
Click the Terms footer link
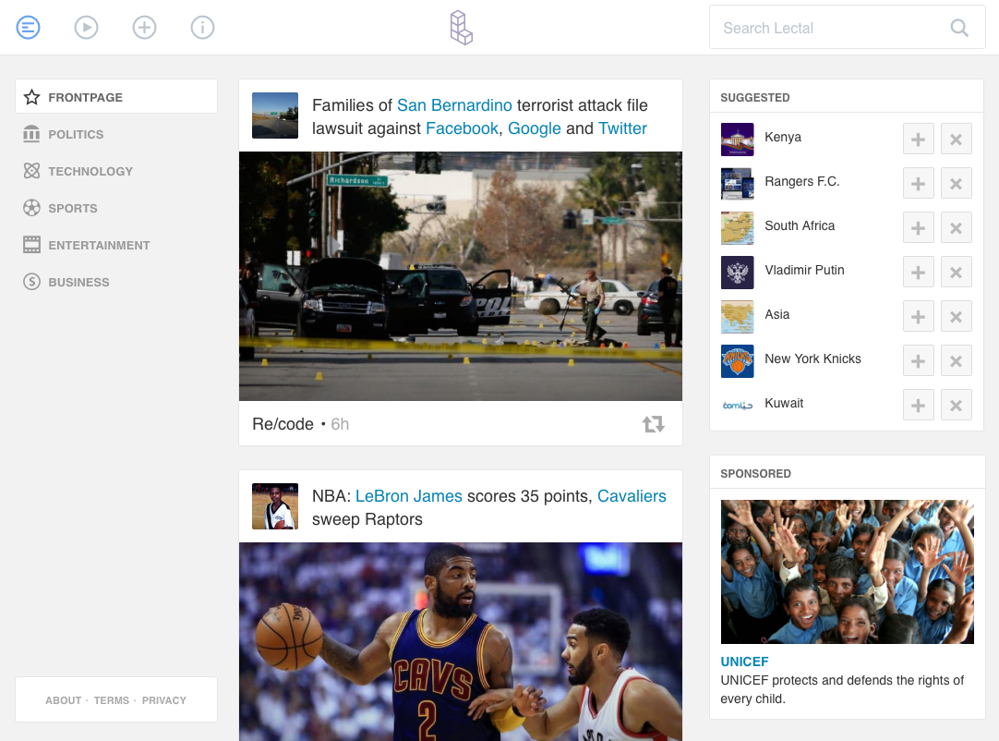[112, 700]
